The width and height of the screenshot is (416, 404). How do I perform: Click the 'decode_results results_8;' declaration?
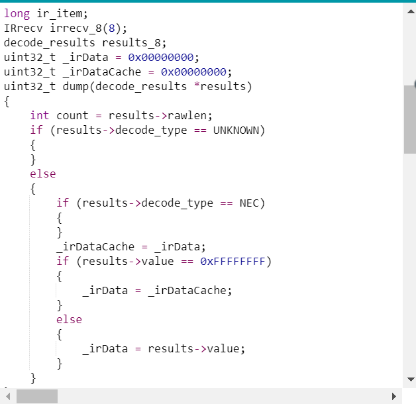(85, 42)
